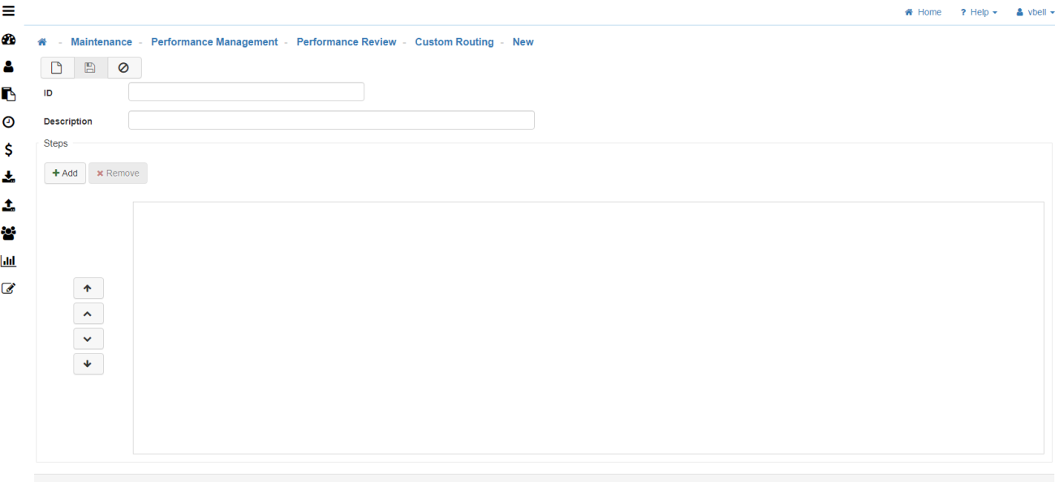This screenshot has width=1055, height=482.
Task: Navigate to Custom Routing breadcrumb
Action: tap(454, 42)
